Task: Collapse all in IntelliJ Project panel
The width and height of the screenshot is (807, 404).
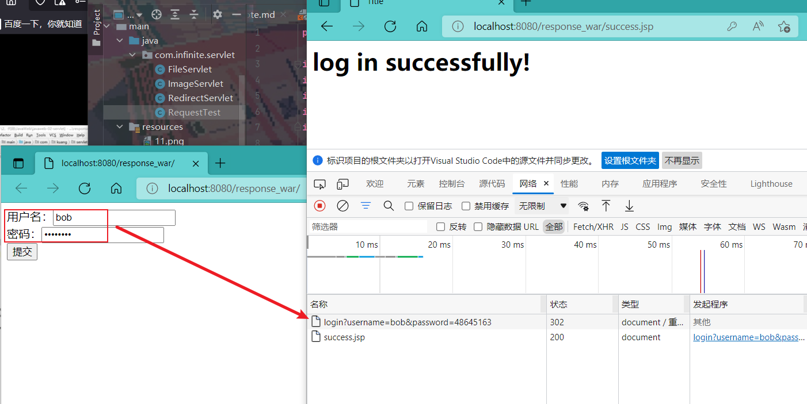Action: pyautogui.click(x=194, y=14)
